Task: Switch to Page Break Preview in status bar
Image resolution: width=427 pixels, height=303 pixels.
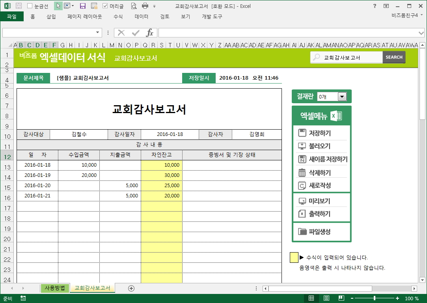Action: coord(341,298)
